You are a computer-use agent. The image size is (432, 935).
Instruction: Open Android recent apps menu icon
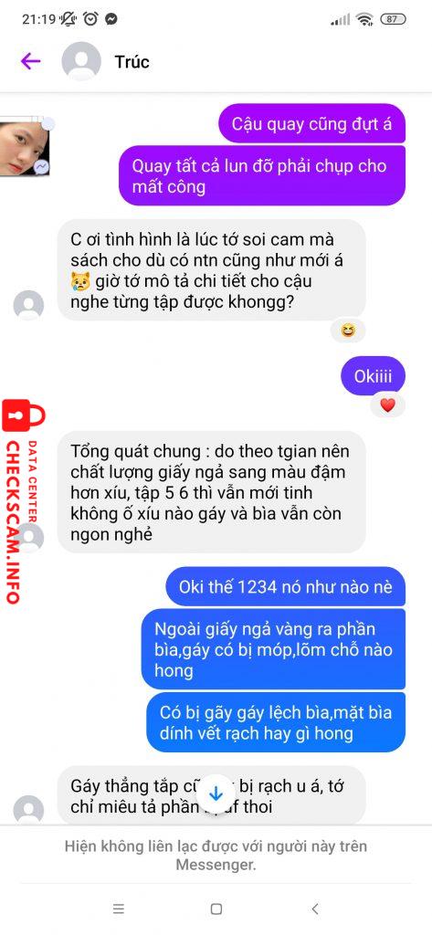(x=118, y=909)
